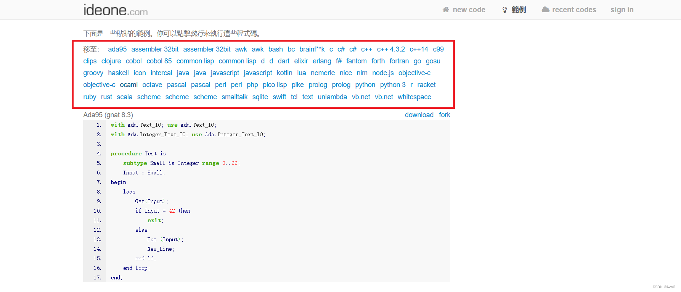This screenshot has width=681, height=292.
Task: Jump to the nemerle example
Action: coord(323,73)
